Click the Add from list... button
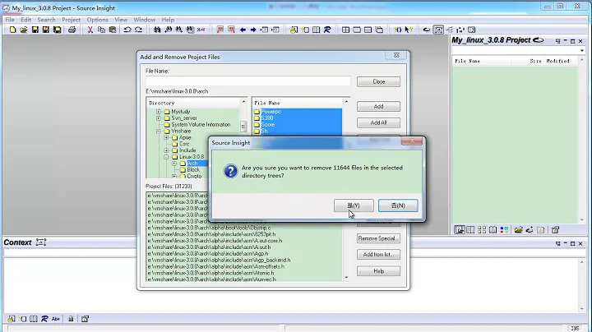The height and width of the screenshot is (332, 592). [379, 255]
